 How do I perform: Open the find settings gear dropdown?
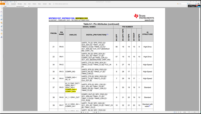coord(190,4)
